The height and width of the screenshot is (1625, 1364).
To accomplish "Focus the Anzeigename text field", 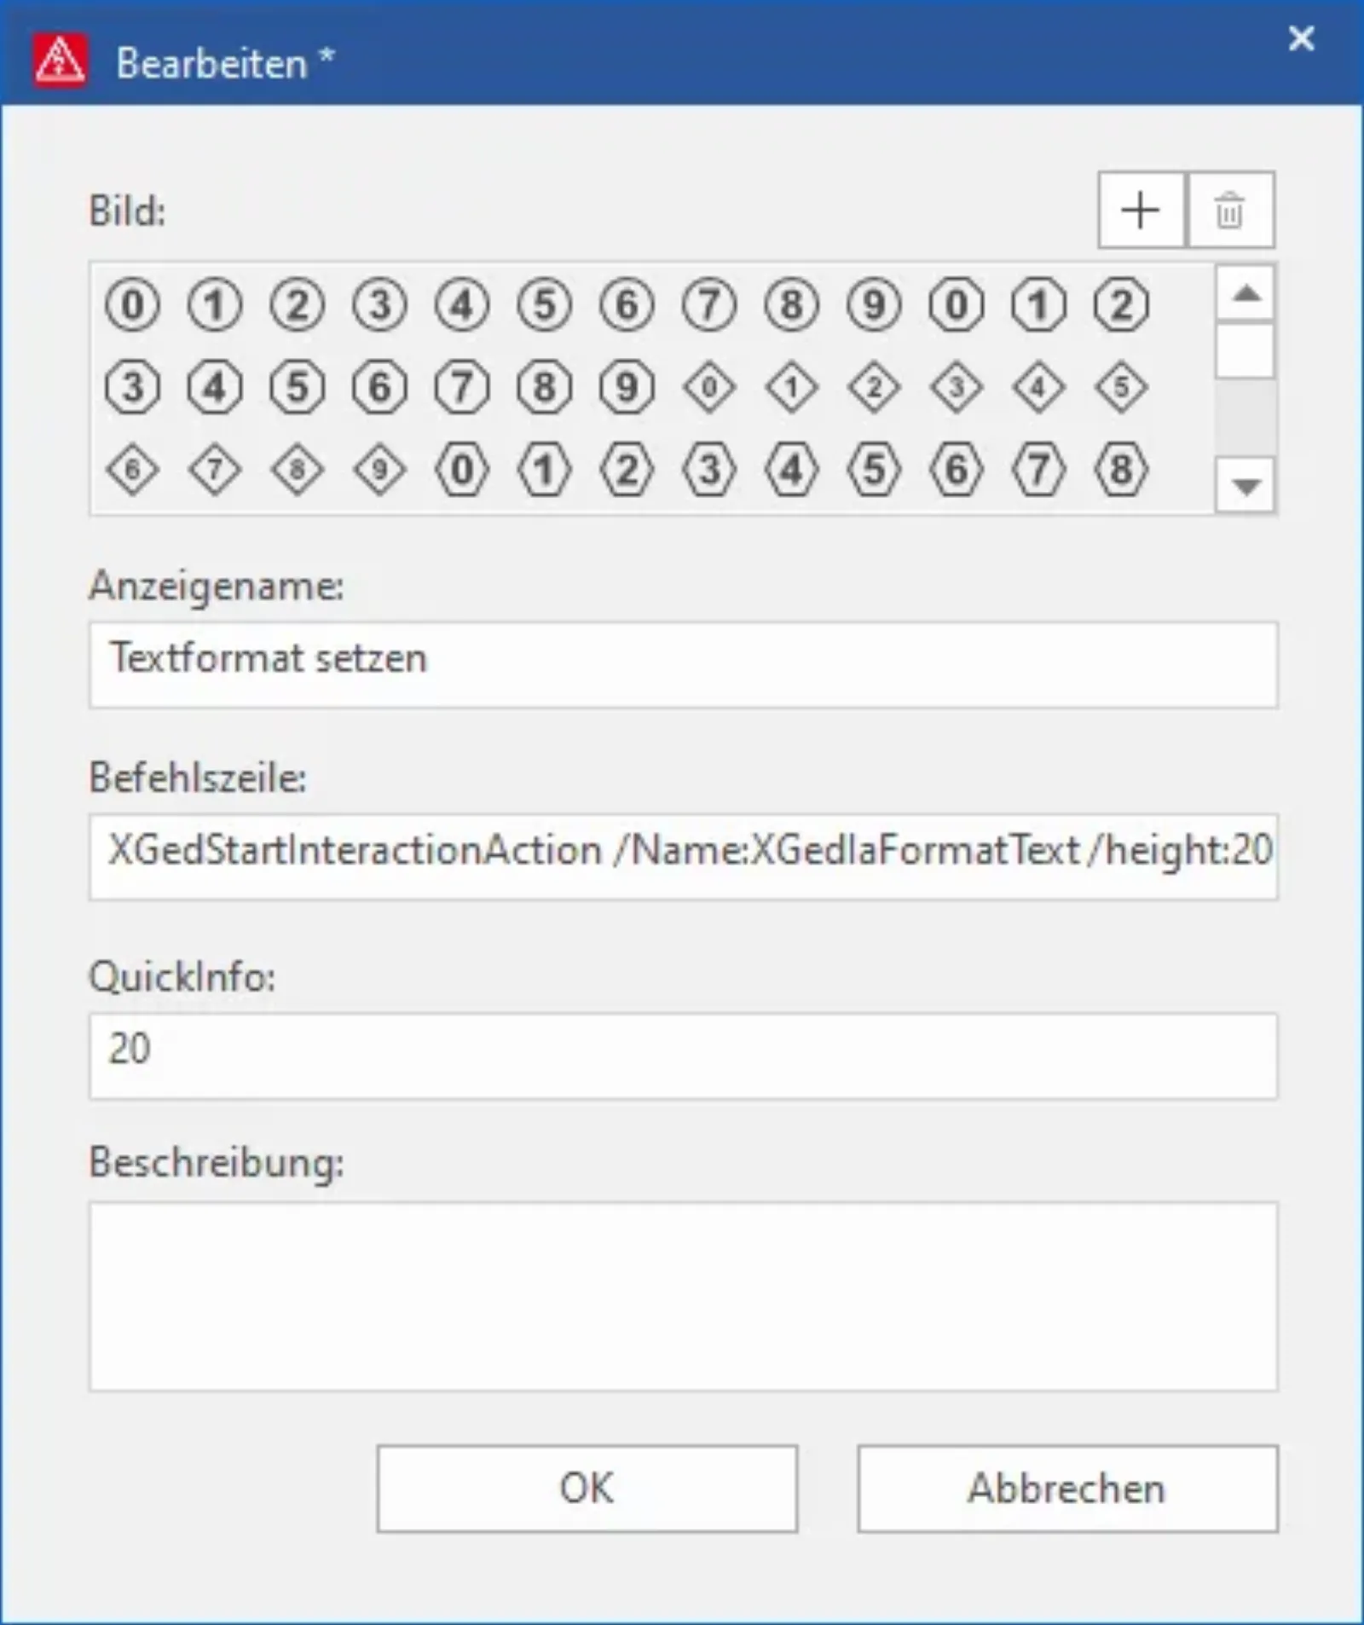I will click(x=683, y=664).
